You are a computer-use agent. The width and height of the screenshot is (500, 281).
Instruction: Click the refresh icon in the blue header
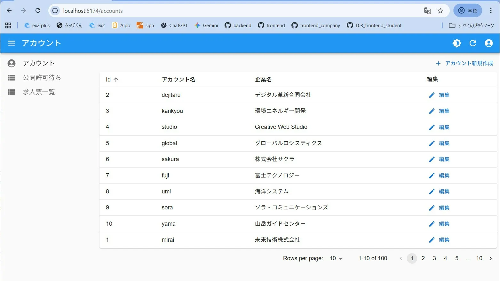coord(472,43)
